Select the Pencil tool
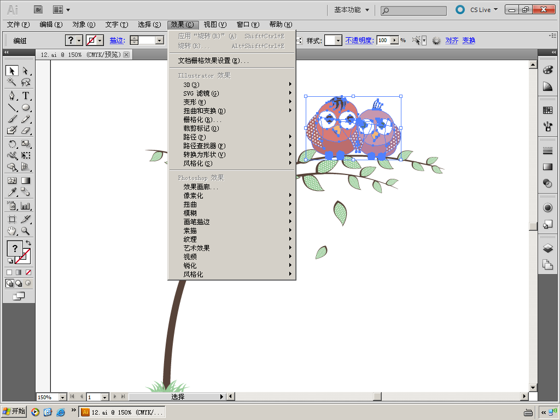The height and width of the screenshot is (420, 560). click(25, 119)
